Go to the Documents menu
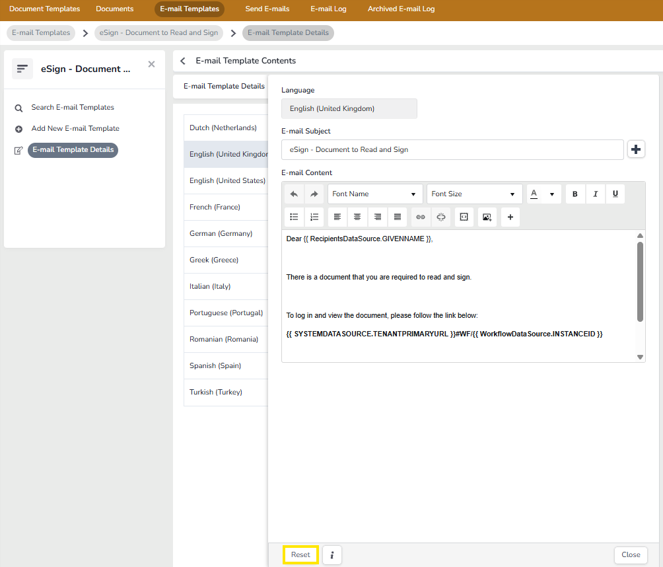The image size is (663, 567). click(115, 9)
